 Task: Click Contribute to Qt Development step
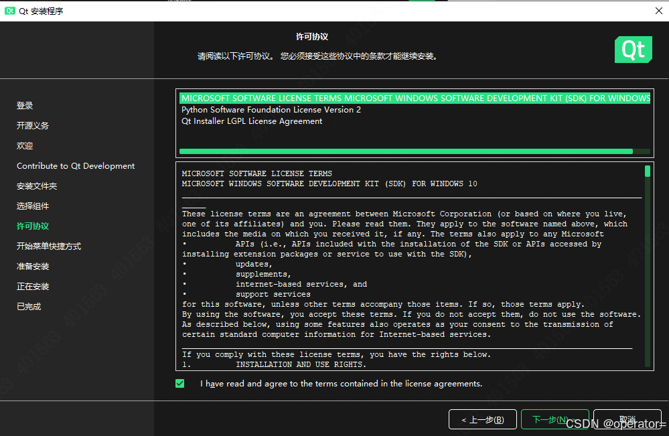pos(76,166)
